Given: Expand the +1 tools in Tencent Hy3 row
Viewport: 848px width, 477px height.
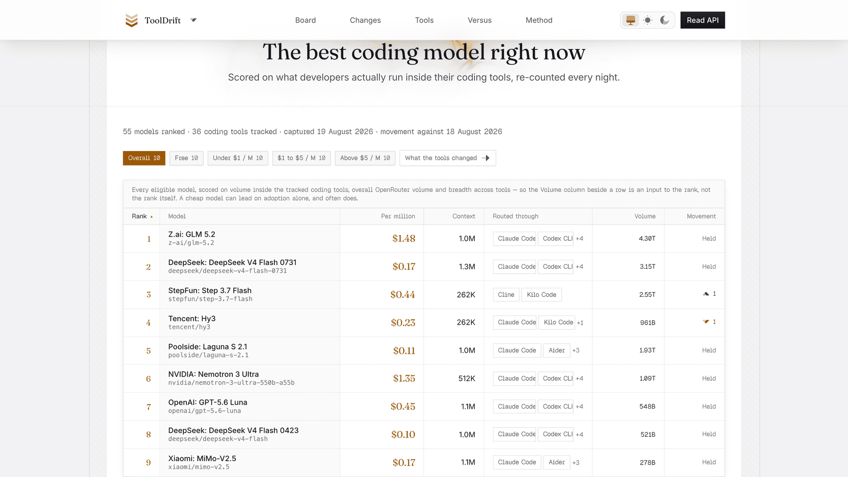Looking at the screenshot, I should pyautogui.click(x=580, y=323).
